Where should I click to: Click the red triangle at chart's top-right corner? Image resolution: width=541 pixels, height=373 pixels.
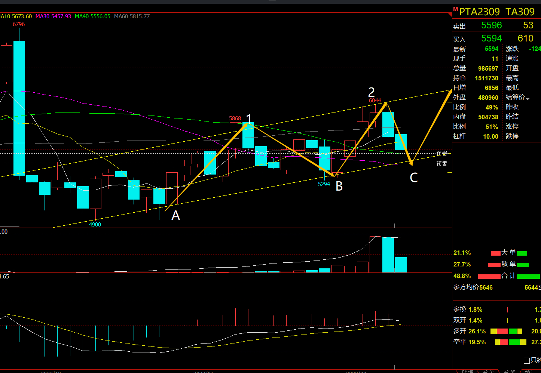(x=450, y=15)
